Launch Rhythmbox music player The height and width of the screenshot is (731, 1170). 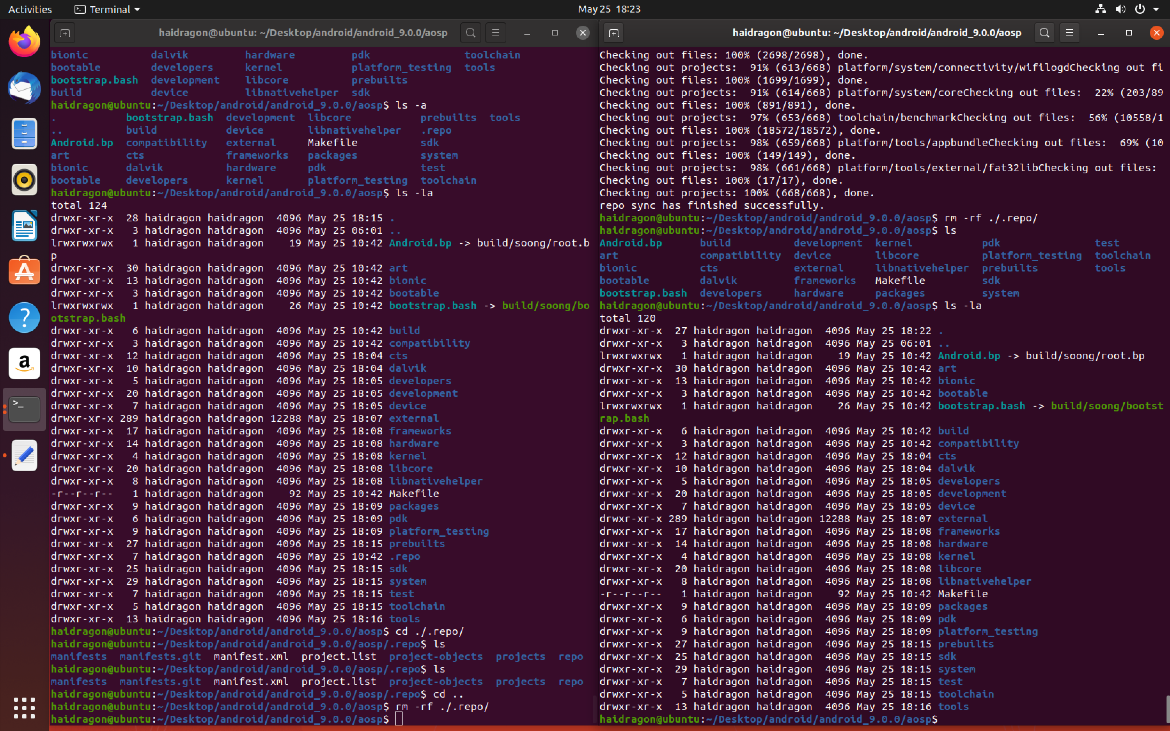[24, 179]
